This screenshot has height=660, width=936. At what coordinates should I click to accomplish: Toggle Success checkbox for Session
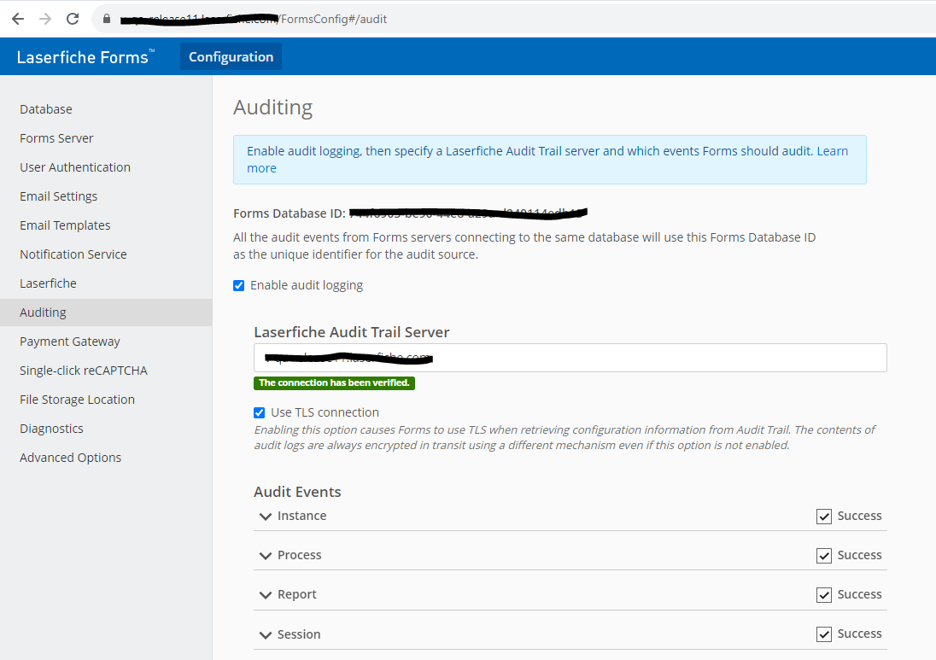click(824, 634)
